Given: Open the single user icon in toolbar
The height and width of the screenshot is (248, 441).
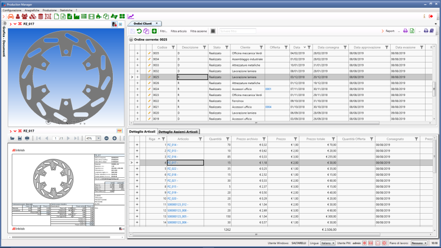Looking at the screenshot, I should click(18, 17).
